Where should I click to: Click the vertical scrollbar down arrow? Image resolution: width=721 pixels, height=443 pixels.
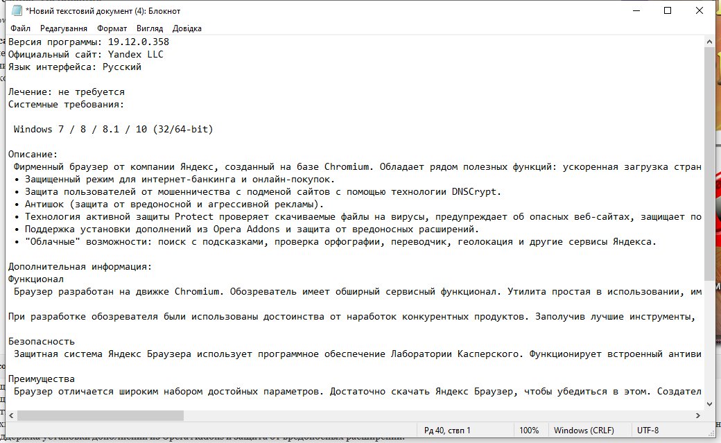(710, 403)
